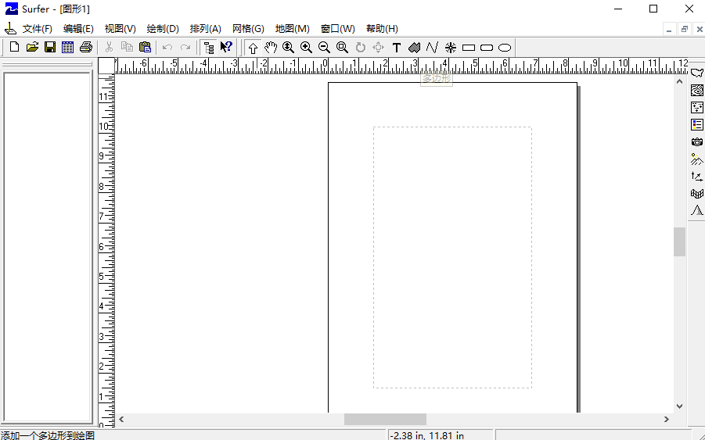
Task: Select the Rounded Rectangle drawing tool
Action: point(487,48)
